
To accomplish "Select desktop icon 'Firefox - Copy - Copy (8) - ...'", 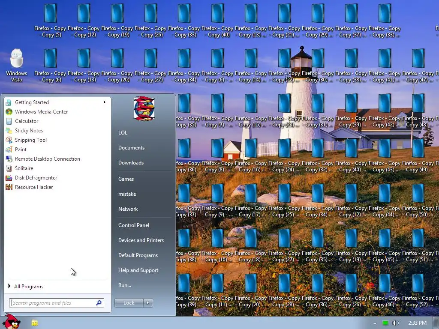I will click(x=217, y=156).
